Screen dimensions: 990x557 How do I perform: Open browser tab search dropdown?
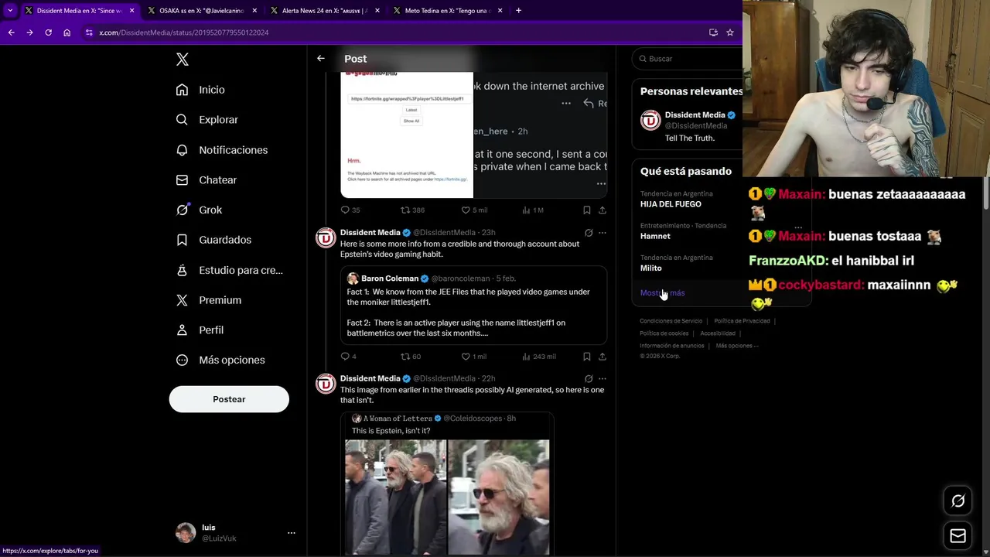(10, 11)
